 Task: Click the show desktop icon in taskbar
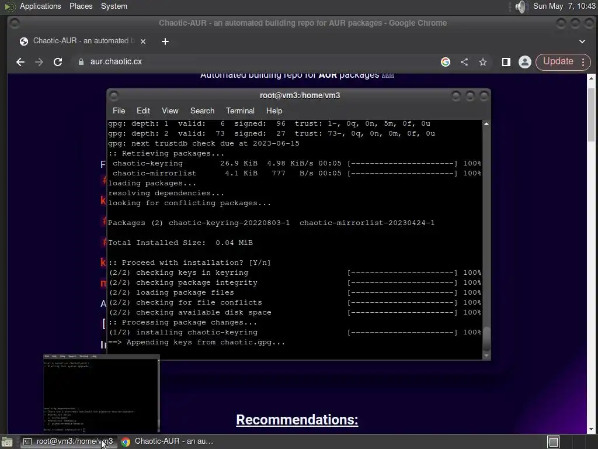[6, 442]
